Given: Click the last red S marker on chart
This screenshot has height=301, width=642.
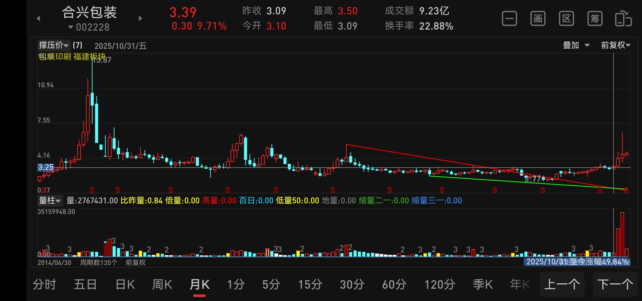Looking at the screenshot, I should coord(626,190).
